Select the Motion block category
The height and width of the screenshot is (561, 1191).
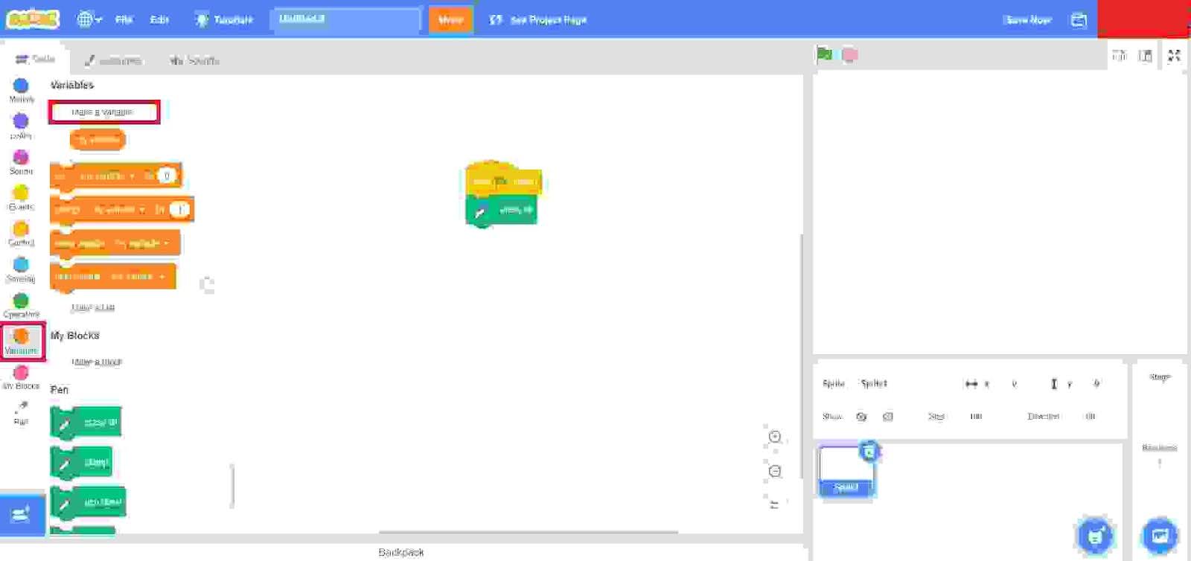[21, 91]
